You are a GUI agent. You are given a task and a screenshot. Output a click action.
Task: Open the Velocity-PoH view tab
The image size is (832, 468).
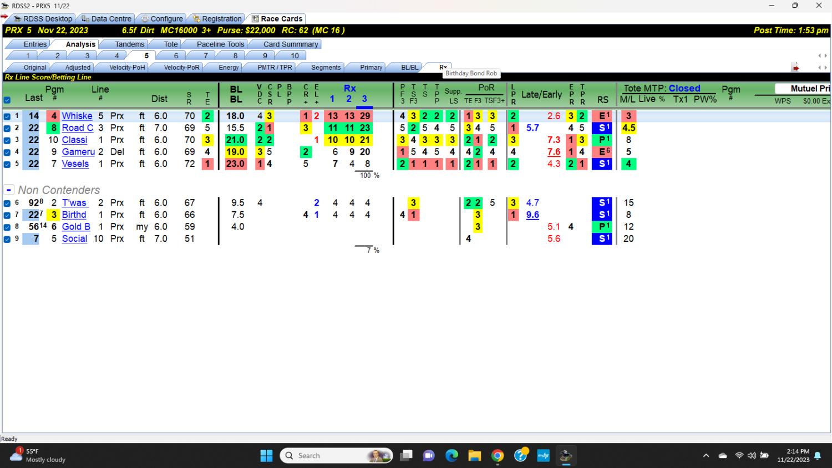127,67
